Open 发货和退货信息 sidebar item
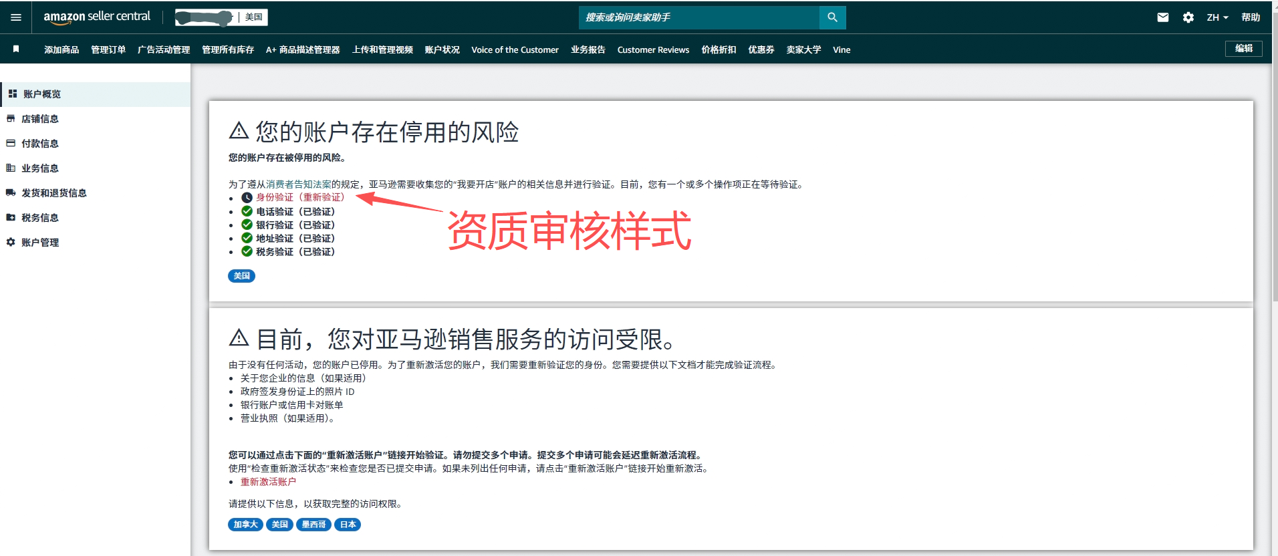 click(x=53, y=193)
